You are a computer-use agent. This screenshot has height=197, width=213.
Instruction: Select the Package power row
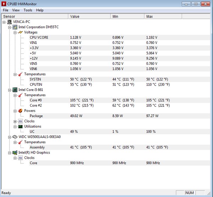120,116
